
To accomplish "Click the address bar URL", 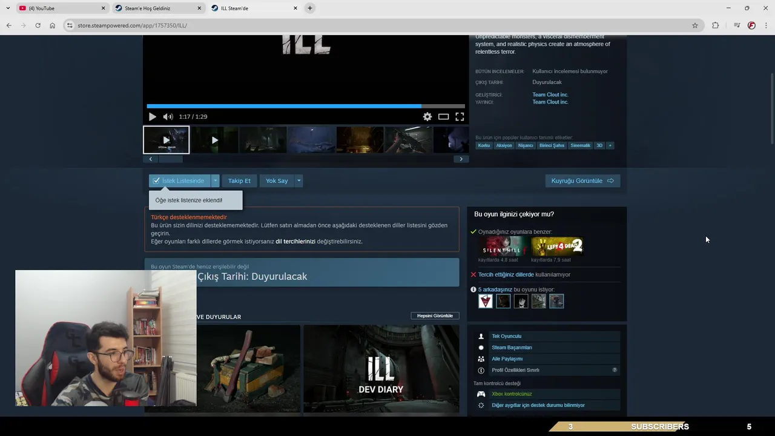I will 132,25.
